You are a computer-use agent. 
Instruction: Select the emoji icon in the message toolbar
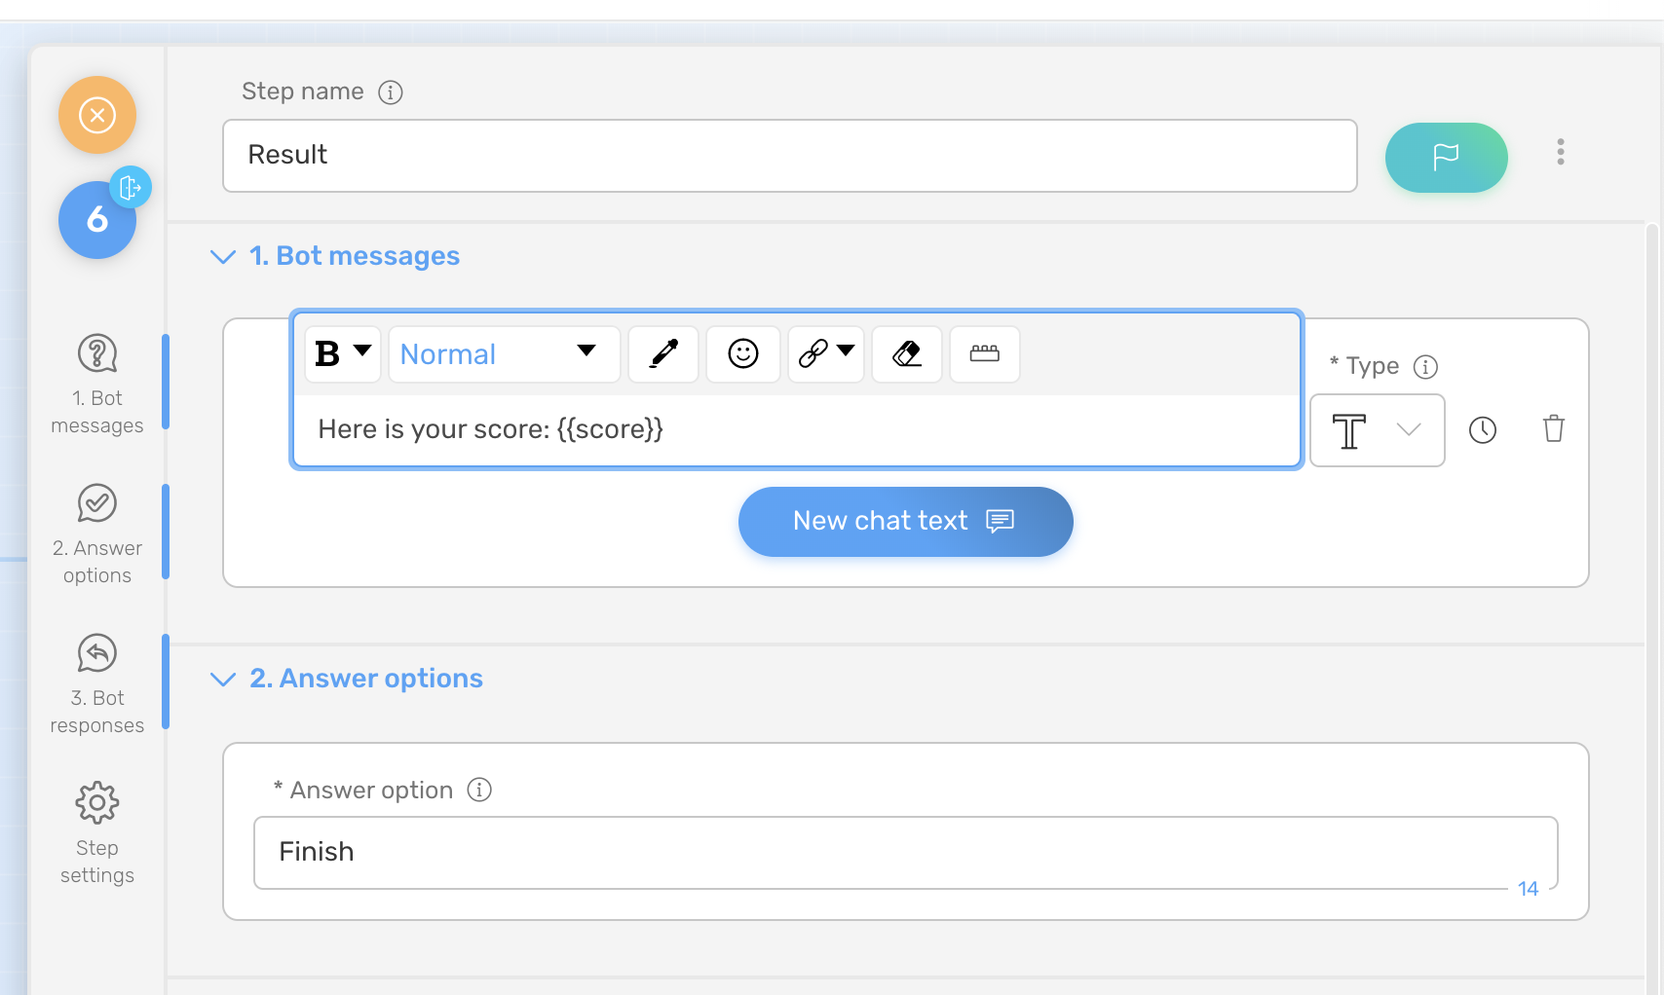coord(742,354)
